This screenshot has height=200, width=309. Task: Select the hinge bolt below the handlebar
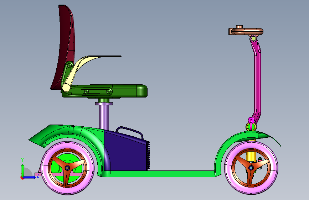pyautogui.click(x=253, y=38)
